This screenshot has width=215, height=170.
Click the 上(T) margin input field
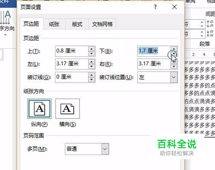tap(72, 51)
